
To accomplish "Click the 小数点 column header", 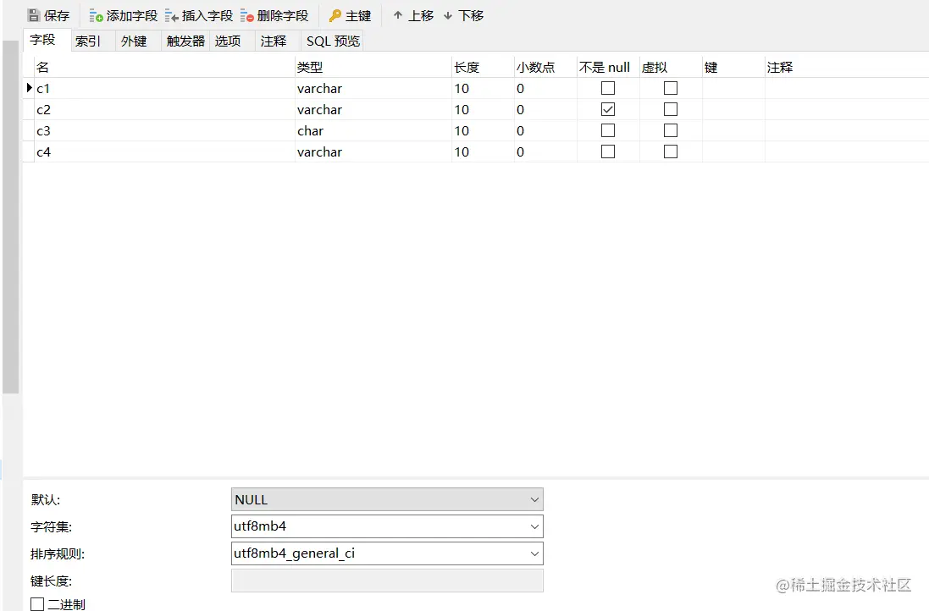I will tap(545, 67).
